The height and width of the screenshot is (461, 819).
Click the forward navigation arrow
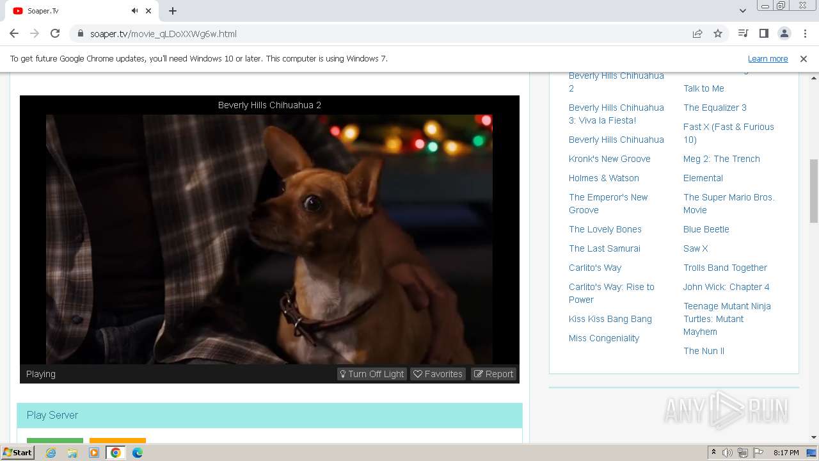pyautogui.click(x=35, y=34)
